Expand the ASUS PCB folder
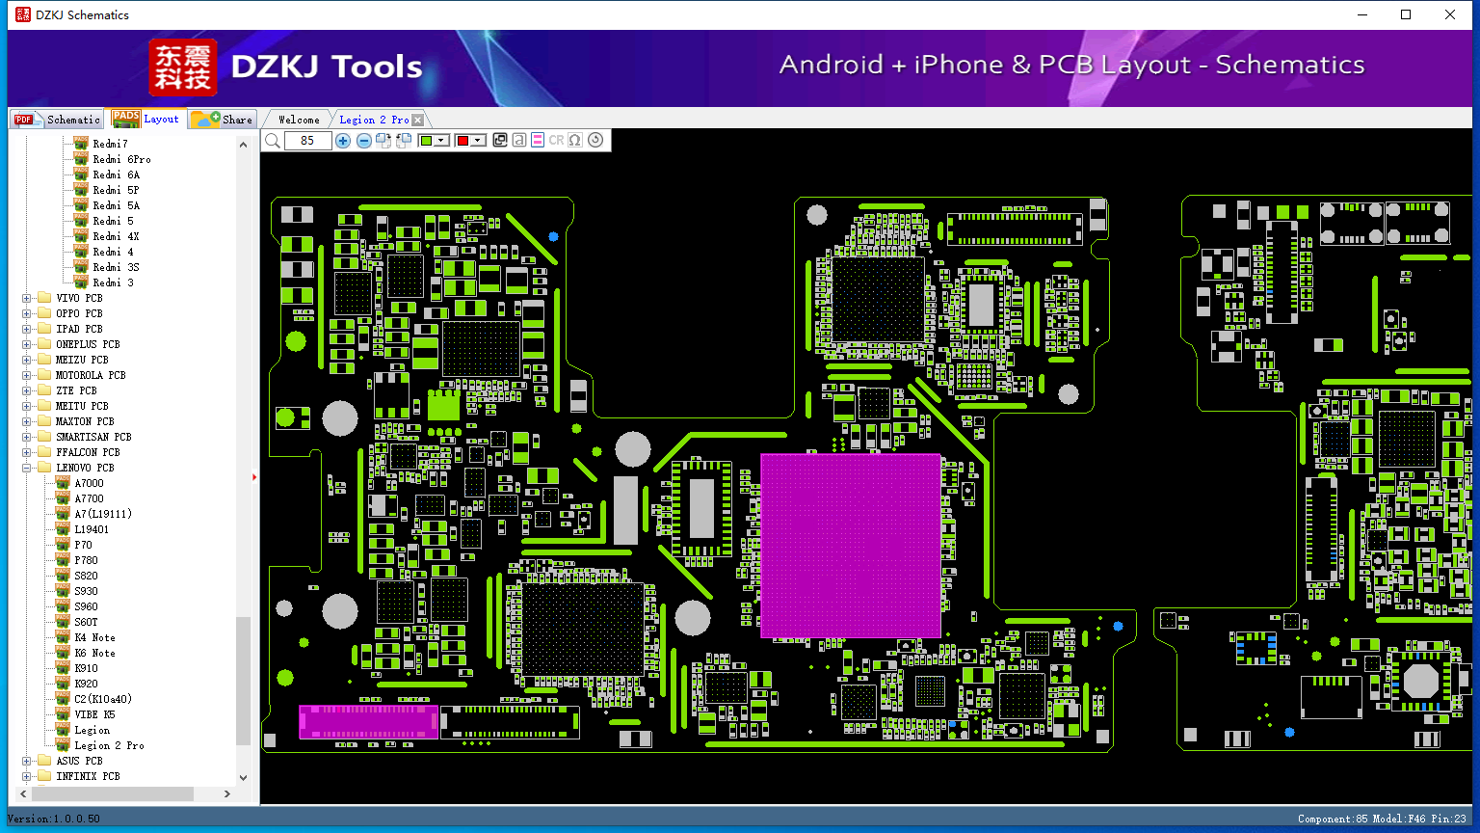Image resolution: width=1480 pixels, height=833 pixels. 27,761
